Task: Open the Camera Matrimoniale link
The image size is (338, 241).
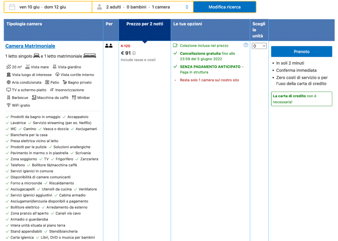Action: 30,46
